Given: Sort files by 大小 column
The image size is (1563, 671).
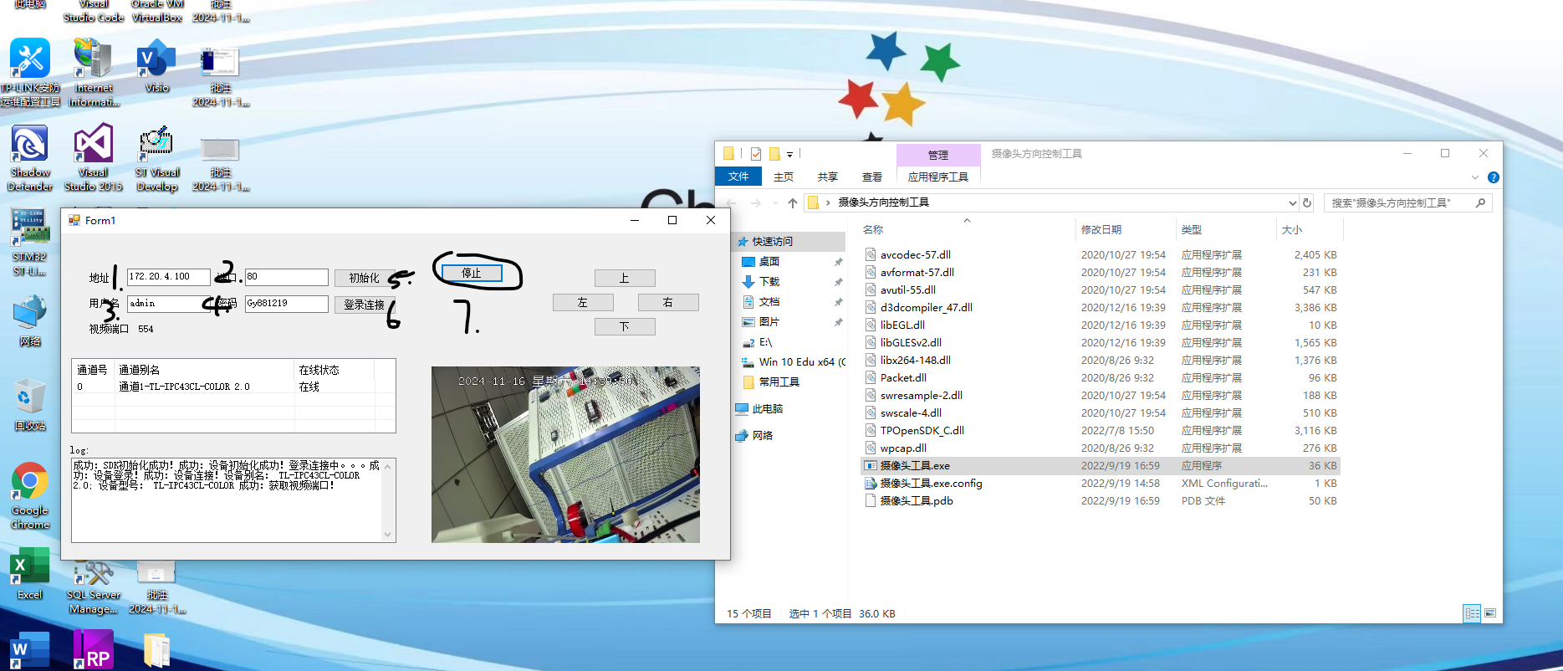Looking at the screenshot, I should (1292, 229).
